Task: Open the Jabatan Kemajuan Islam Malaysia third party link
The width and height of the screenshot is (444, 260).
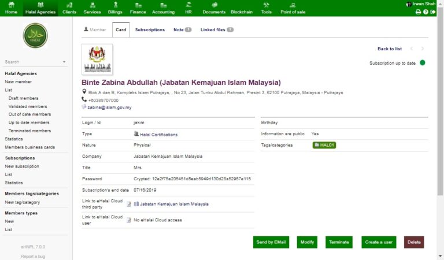Action: 174,204
